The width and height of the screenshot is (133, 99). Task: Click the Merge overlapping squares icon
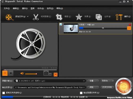[99, 17]
